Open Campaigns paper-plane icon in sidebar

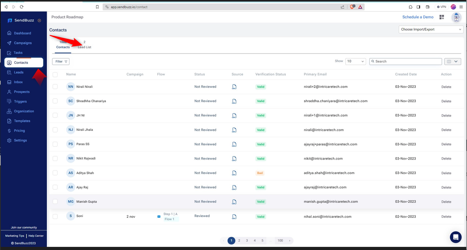[9, 43]
